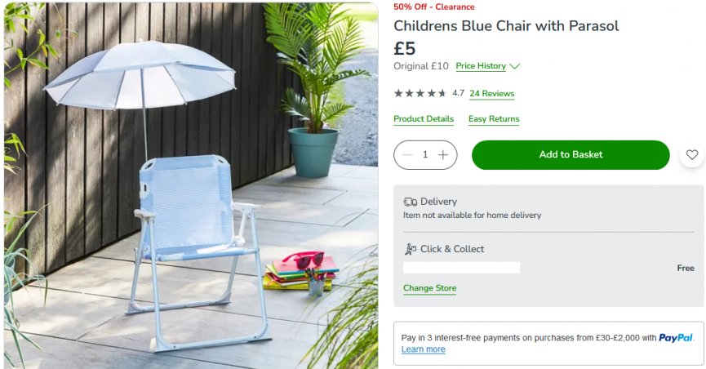Click the PayPal logo text
The width and height of the screenshot is (706, 369).
[x=675, y=337]
